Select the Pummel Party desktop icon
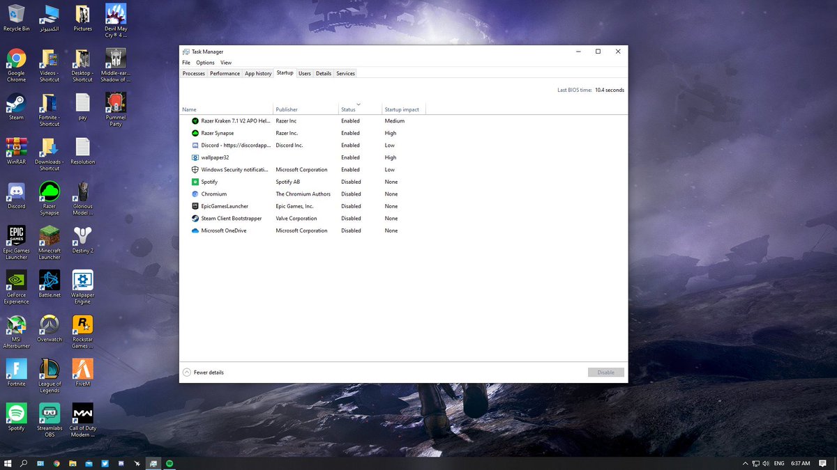 116,110
